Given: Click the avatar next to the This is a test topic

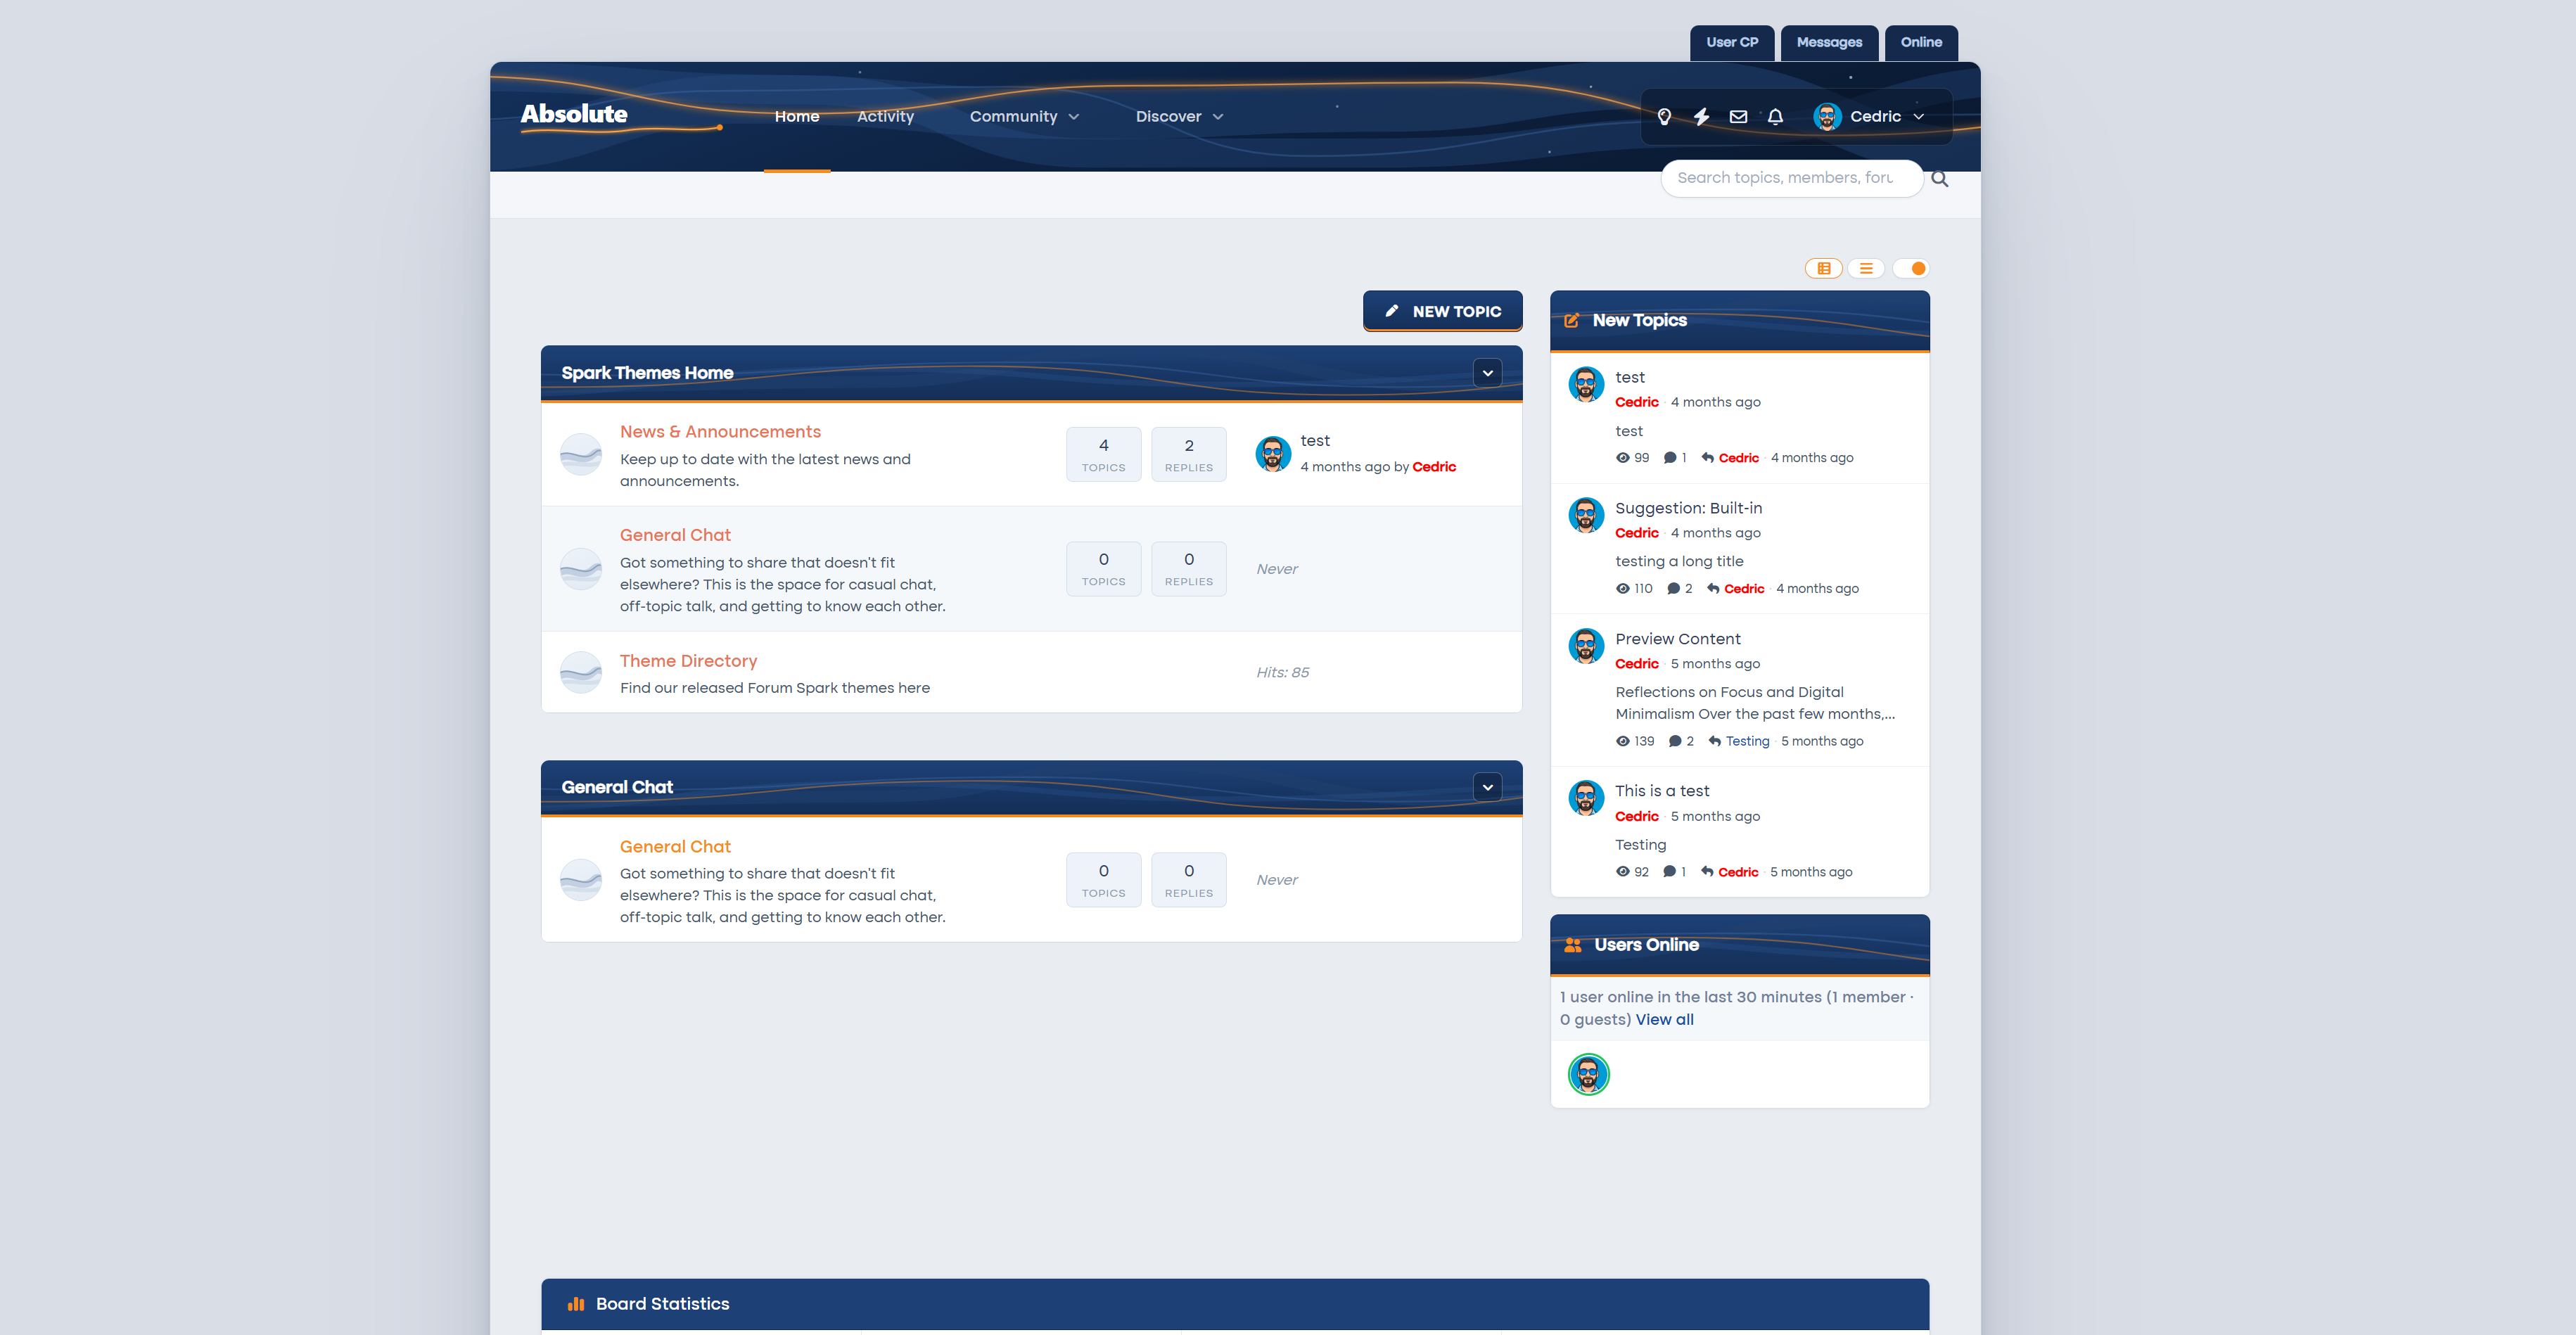Looking at the screenshot, I should (x=1586, y=798).
